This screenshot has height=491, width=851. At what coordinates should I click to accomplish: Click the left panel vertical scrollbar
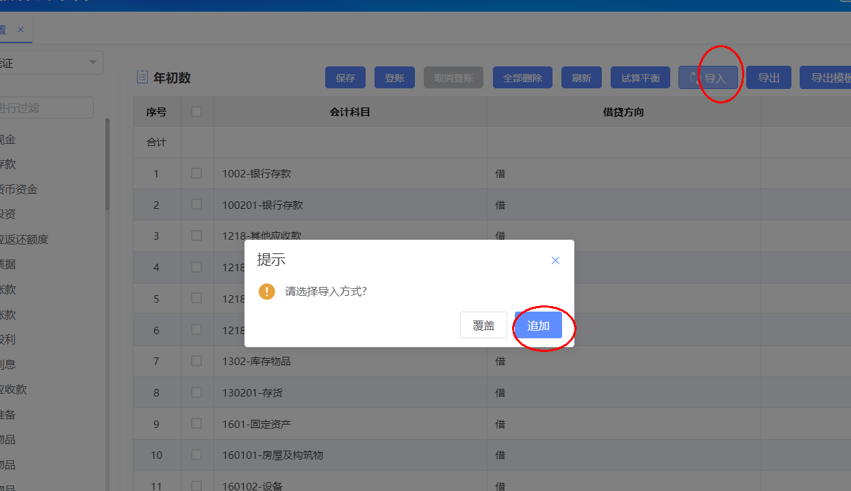pyautogui.click(x=107, y=164)
